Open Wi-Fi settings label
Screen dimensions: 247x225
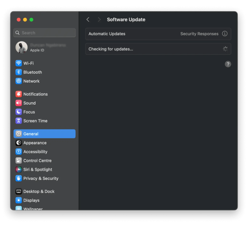click(x=29, y=63)
